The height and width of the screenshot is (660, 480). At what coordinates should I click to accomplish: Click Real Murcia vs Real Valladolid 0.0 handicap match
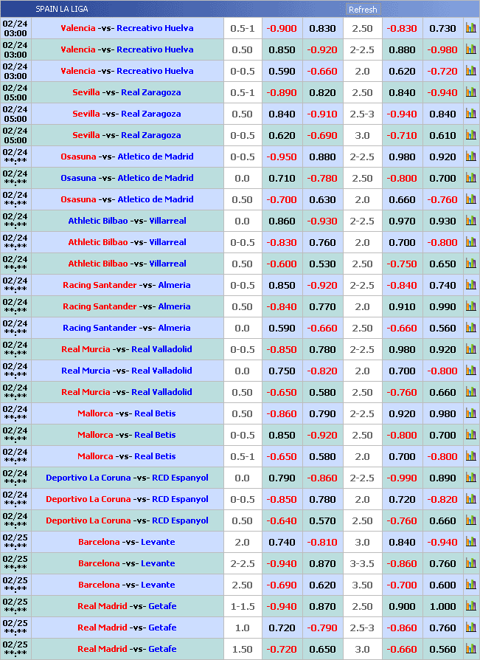[x=127, y=371]
